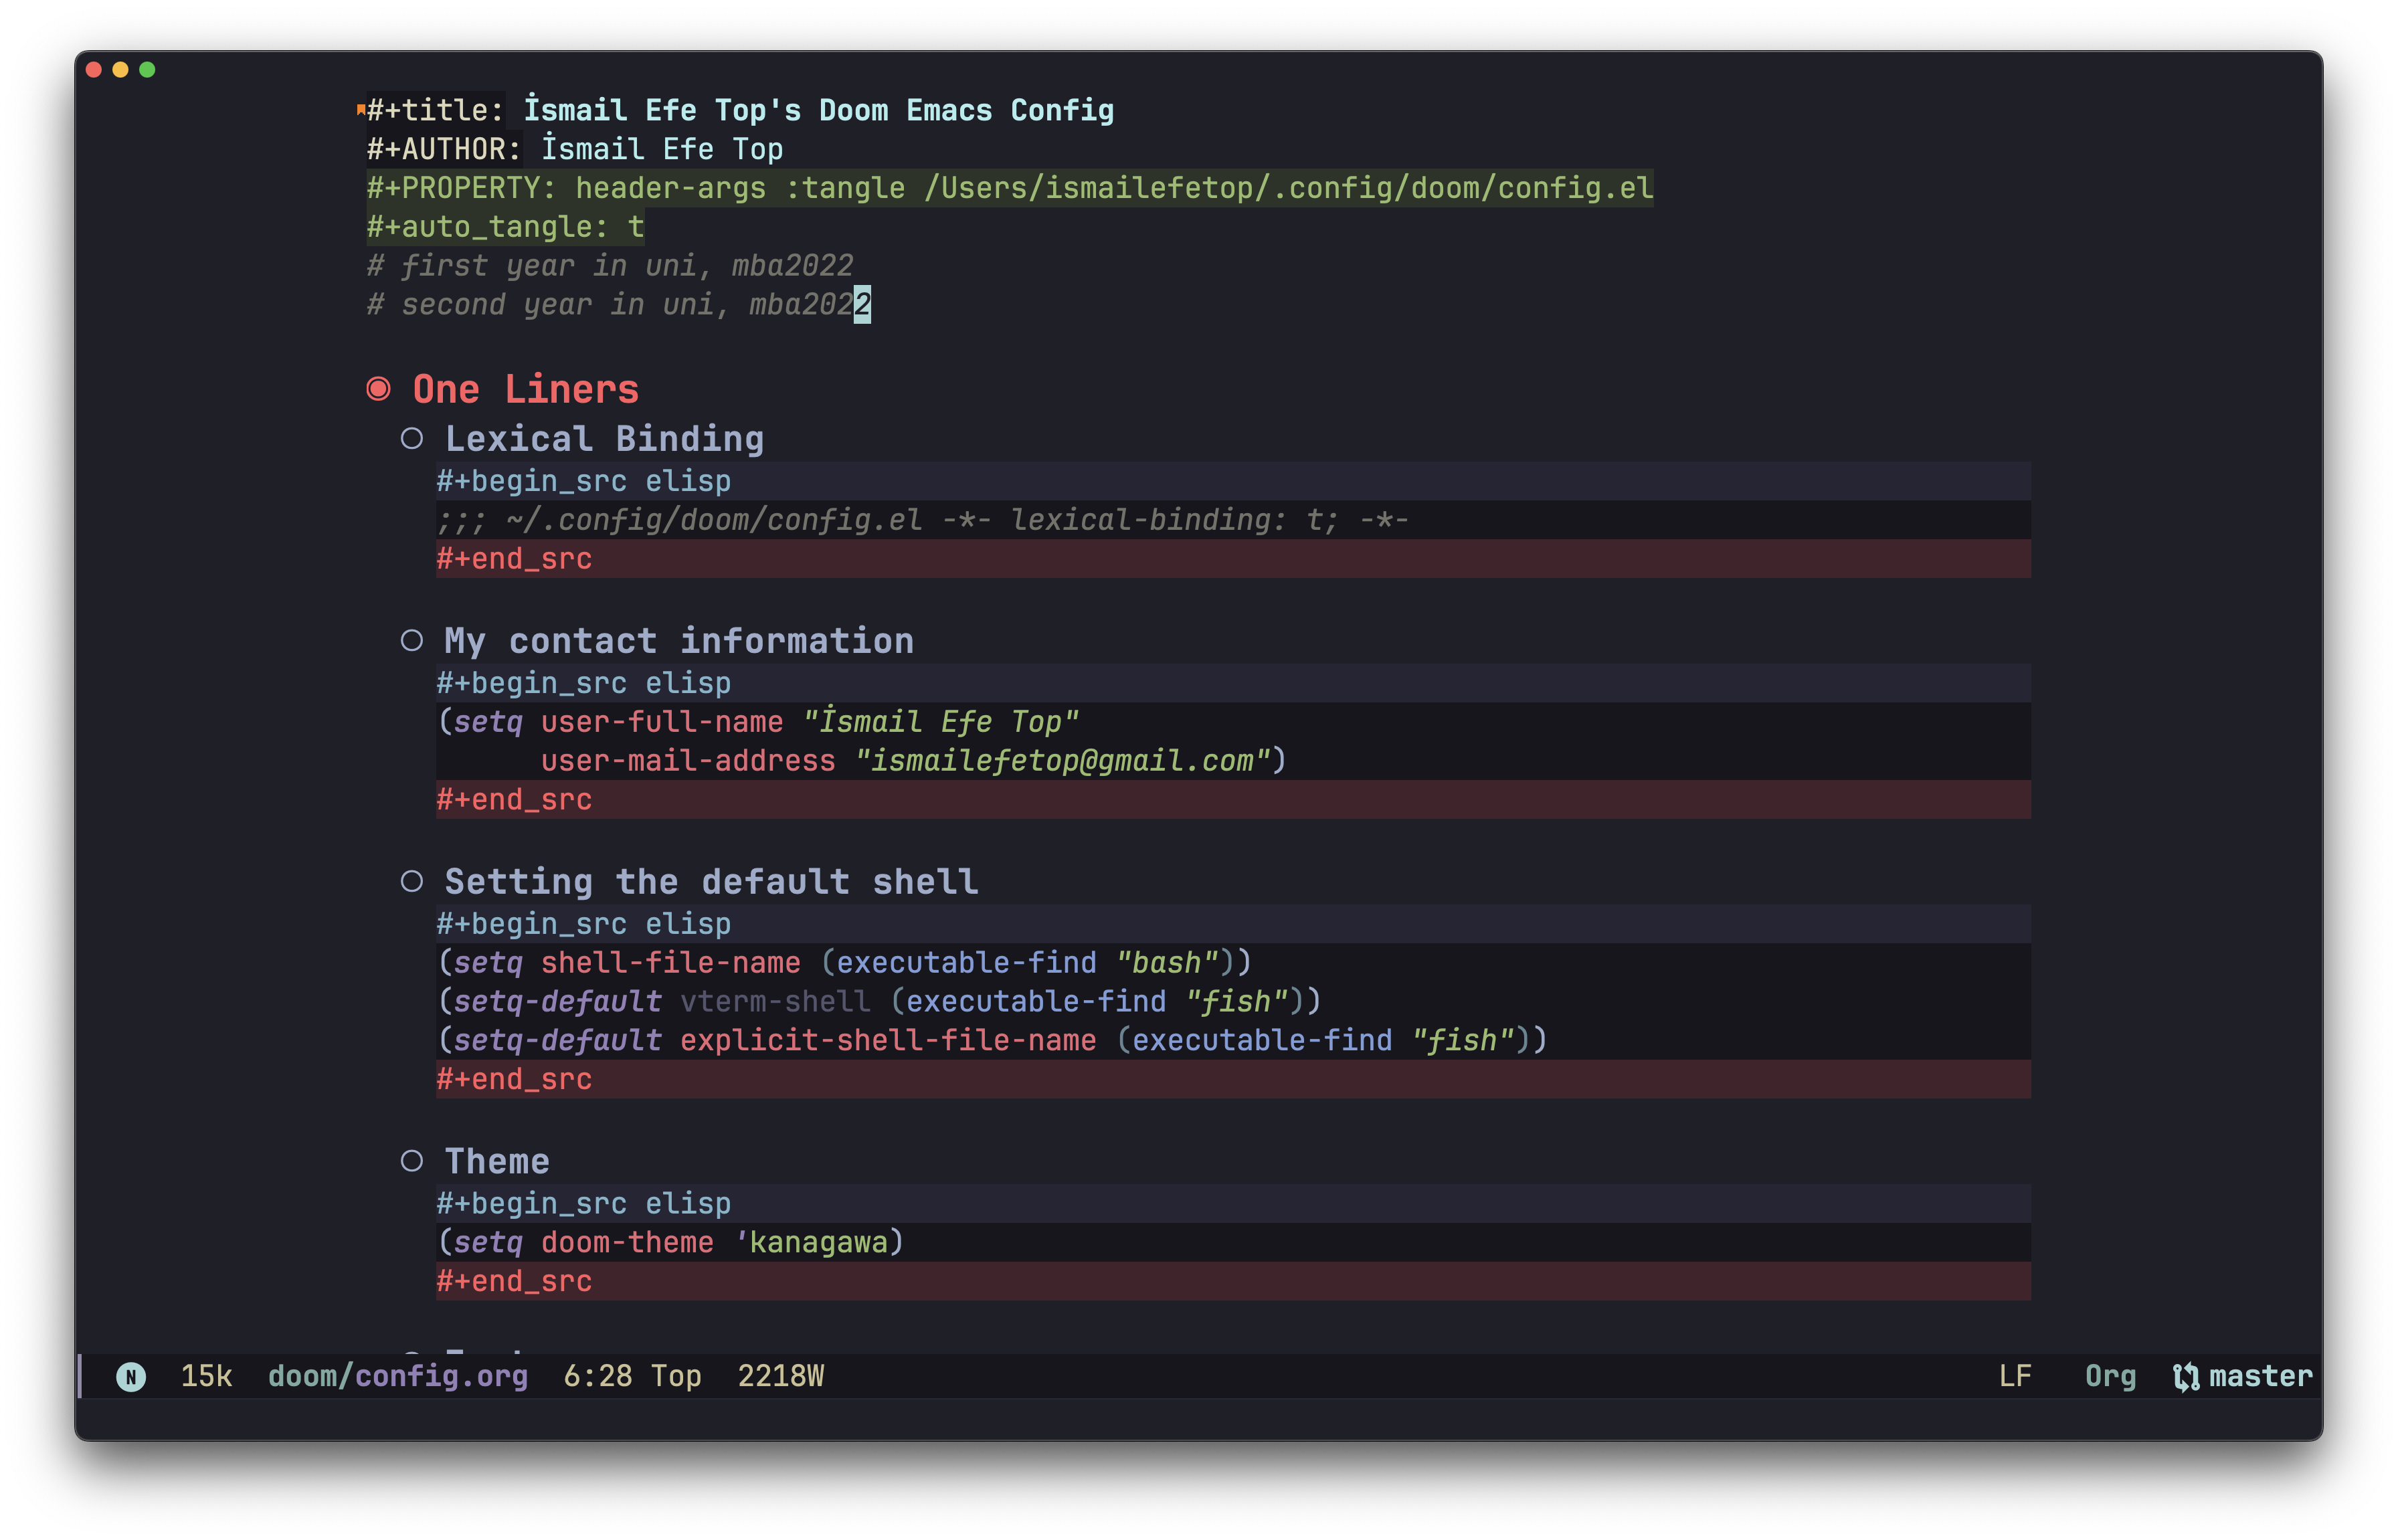Collapse the One Liners top-level heading bullet
Viewport: 2398px width, 1540px height.
[378, 389]
